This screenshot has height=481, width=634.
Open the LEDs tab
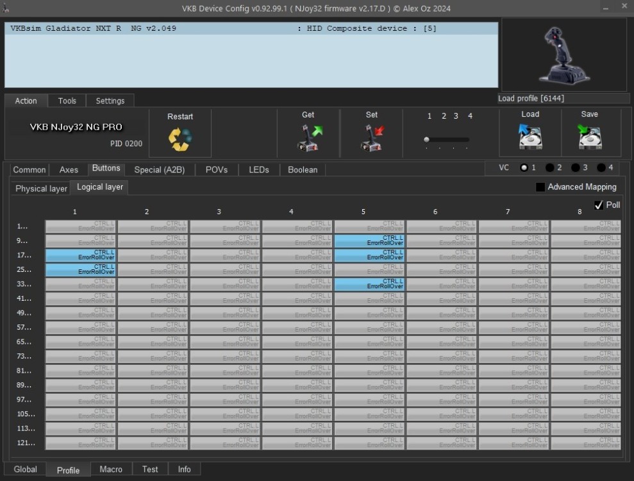pyautogui.click(x=259, y=170)
